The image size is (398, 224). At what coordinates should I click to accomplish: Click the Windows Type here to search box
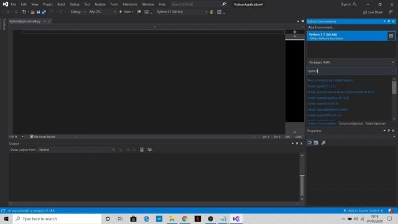57,218
